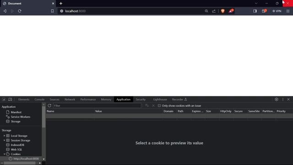Expand the Session Storage tree node
Viewport: 293px width, 165px height.
click(4, 140)
